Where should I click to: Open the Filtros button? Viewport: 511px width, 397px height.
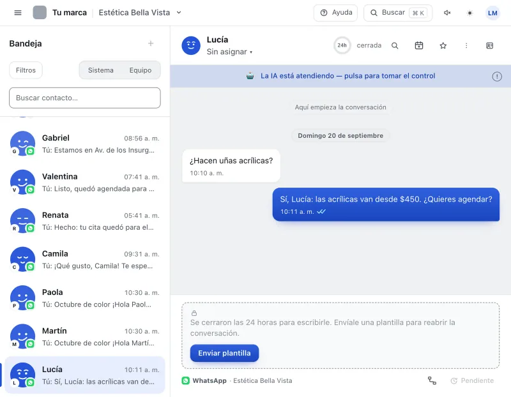click(x=26, y=70)
